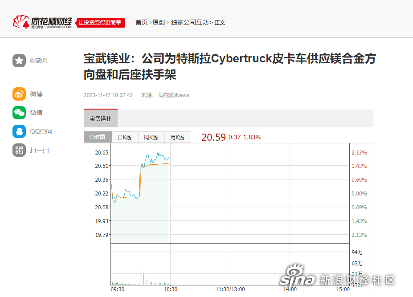Viewport: 413px width, 297px height.
Task: Click the 11:30/13:00 time axis label
Action: pos(230,289)
